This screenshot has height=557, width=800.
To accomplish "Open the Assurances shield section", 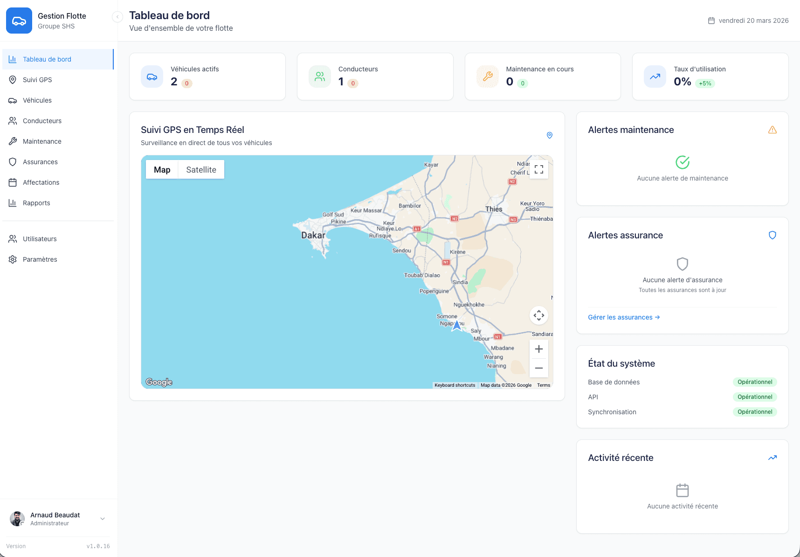I will [40, 162].
